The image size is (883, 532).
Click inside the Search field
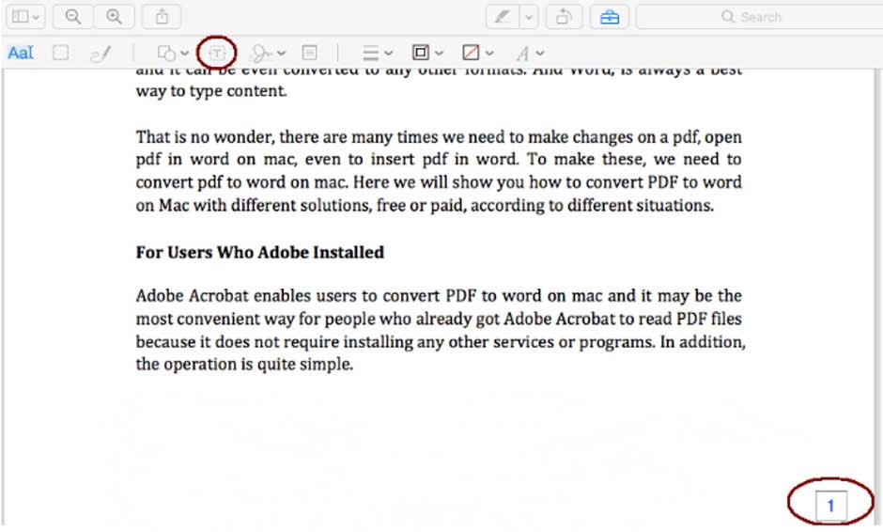click(760, 17)
